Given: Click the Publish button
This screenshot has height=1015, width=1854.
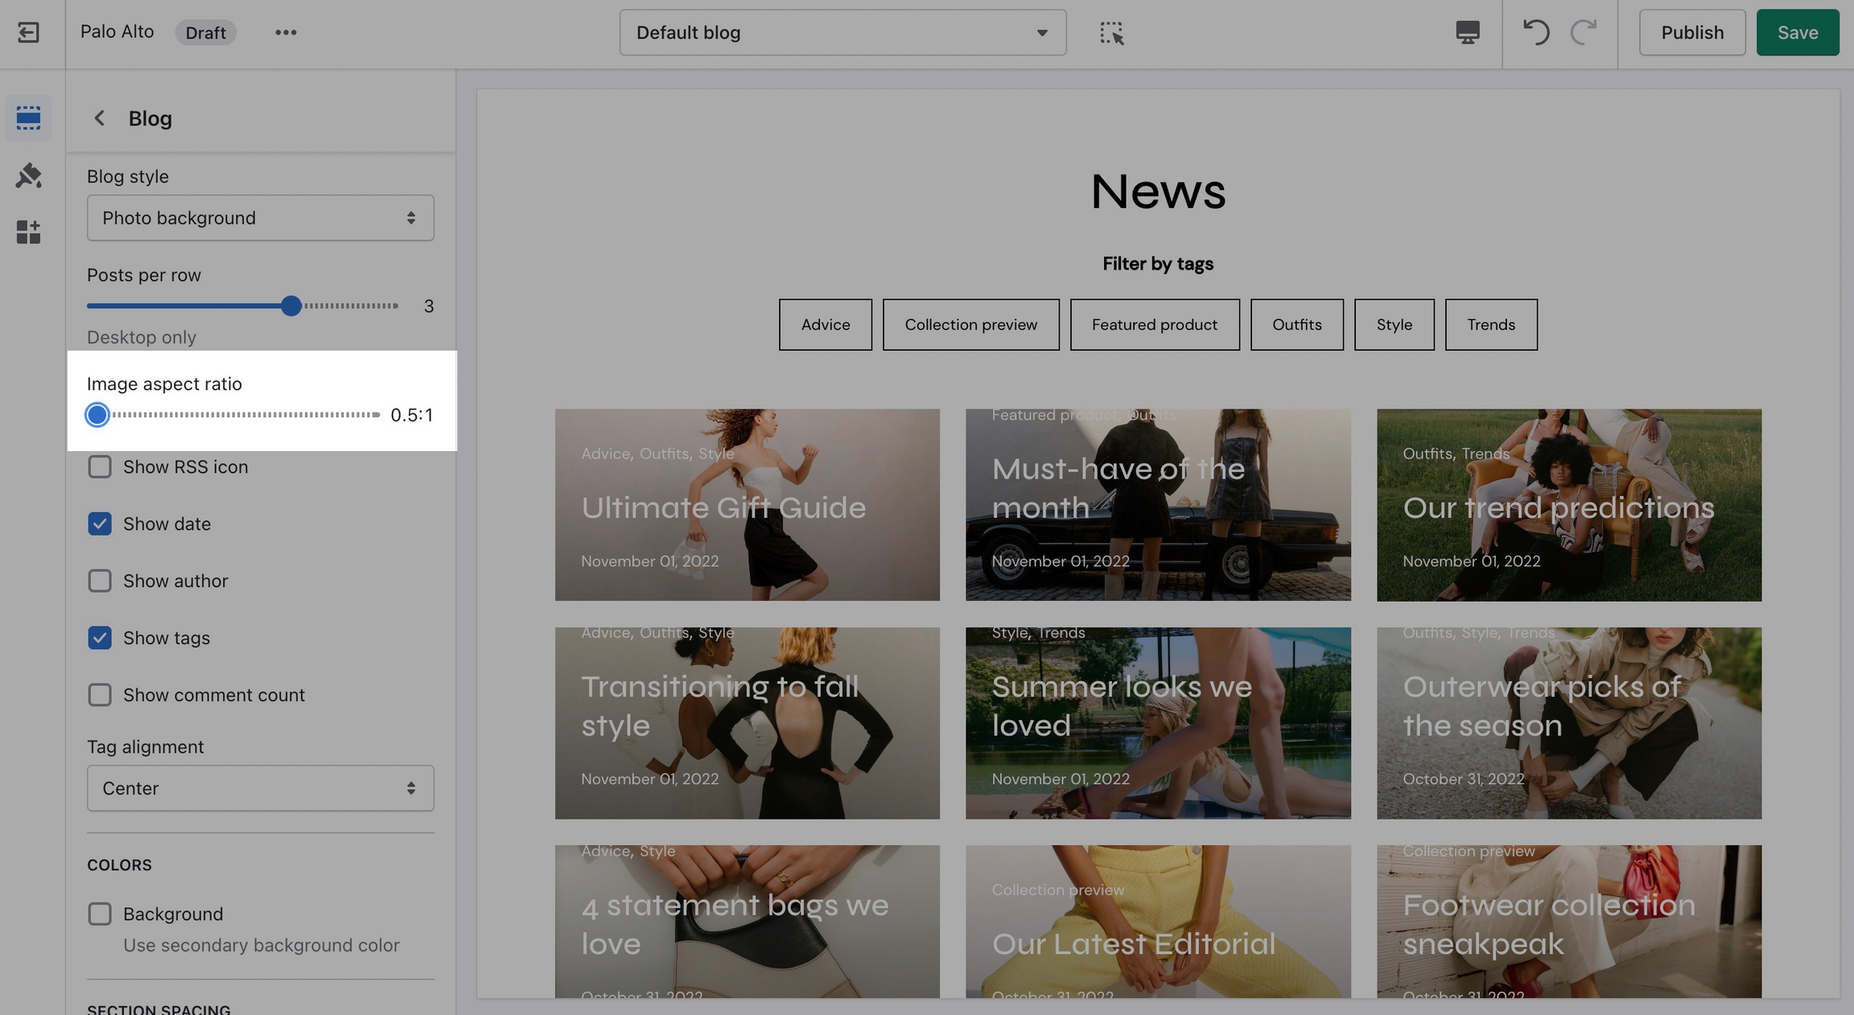Looking at the screenshot, I should (1692, 32).
